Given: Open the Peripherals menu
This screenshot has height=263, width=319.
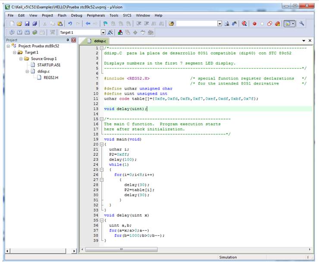Looking at the screenshot, I should (x=96, y=15).
